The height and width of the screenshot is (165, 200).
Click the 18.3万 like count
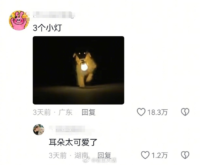tap(157, 112)
